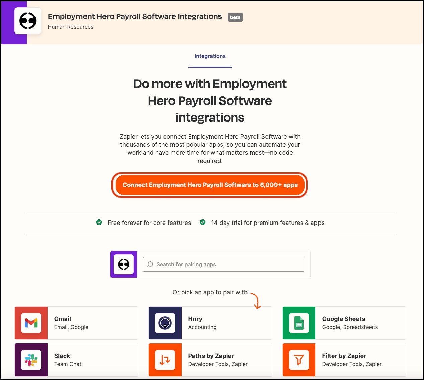The height and width of the screenshot is (380, 424).
Task: Click the beta badge next to title
Action: point(235,17)
